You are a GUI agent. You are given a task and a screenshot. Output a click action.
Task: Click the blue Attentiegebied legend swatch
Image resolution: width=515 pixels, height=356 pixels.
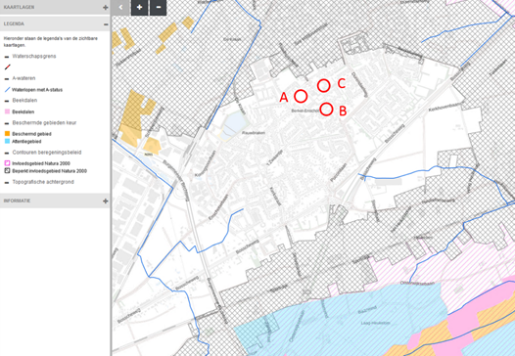click(x=7, y=142)
